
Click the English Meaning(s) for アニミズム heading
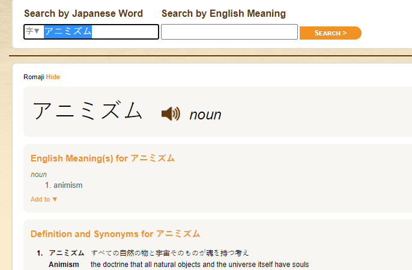click(103, 158)
